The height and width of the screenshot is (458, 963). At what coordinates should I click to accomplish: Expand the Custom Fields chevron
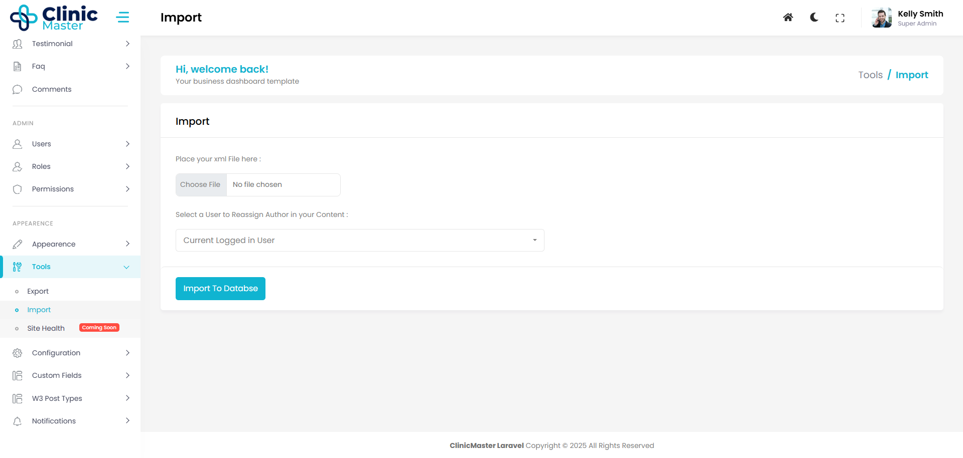(x=127, y=375)
